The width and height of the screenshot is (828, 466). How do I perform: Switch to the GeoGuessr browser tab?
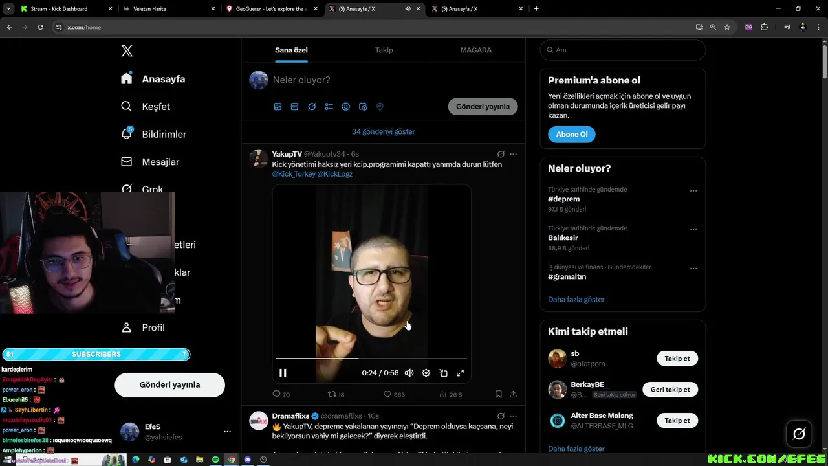point(271,9)
